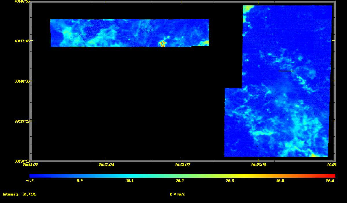
Task: Click the -4.2 color bar value
Action: click(x=30, y=181)
